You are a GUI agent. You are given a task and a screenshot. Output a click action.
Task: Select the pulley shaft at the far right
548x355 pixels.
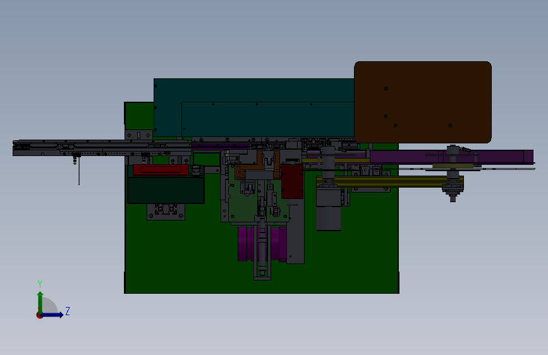[x=453, y=173]
